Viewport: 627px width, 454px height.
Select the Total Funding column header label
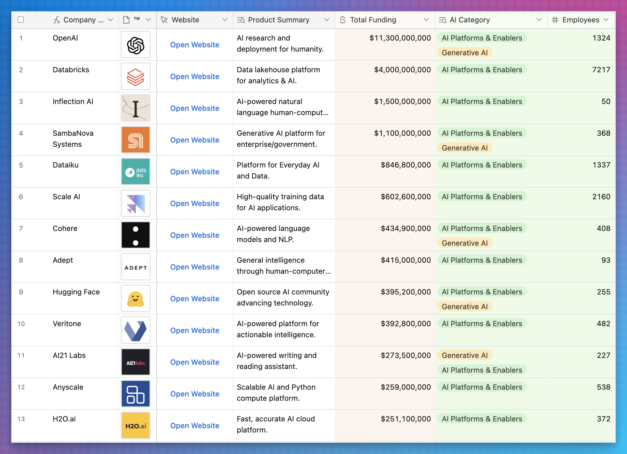[x=373, y=20]
